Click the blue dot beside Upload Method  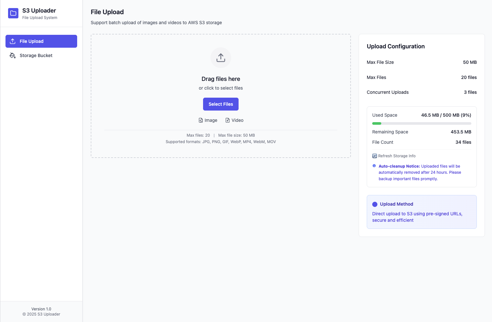(x=374, y=204)
